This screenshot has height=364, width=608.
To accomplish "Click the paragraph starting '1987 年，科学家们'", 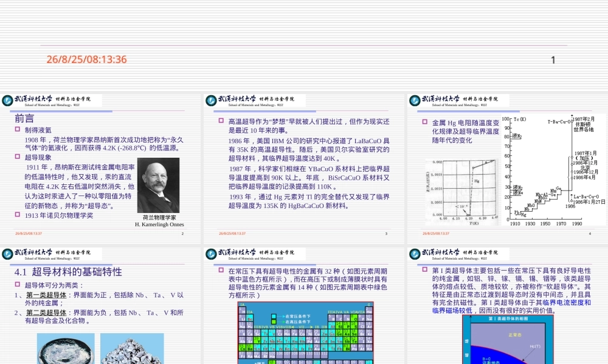I will pos(309,178).
